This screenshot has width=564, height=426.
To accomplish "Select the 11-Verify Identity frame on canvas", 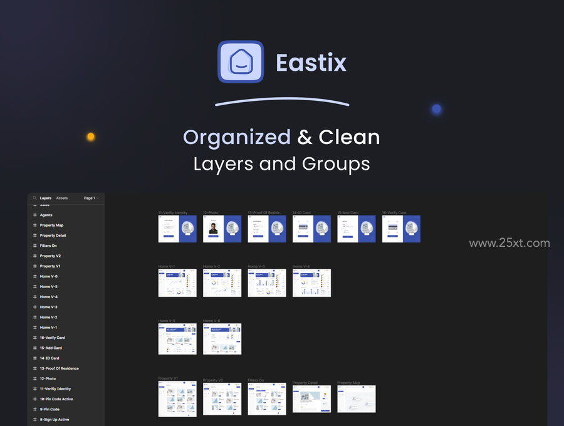I will tap(177, 229).
